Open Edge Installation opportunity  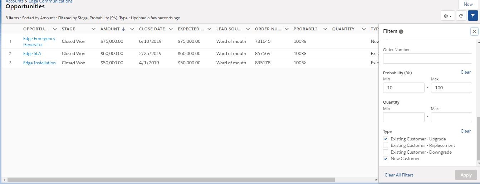click(39, 63)
